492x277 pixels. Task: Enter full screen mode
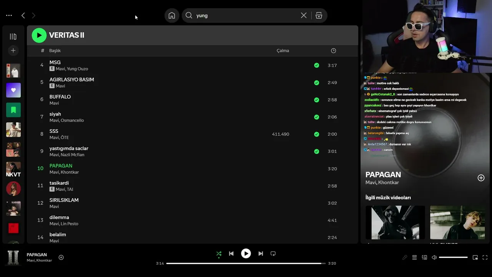point(485,257)
